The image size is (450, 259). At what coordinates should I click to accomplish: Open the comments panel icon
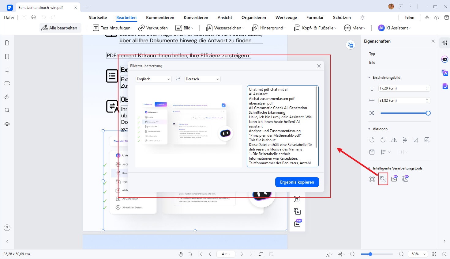pos(7,70)
